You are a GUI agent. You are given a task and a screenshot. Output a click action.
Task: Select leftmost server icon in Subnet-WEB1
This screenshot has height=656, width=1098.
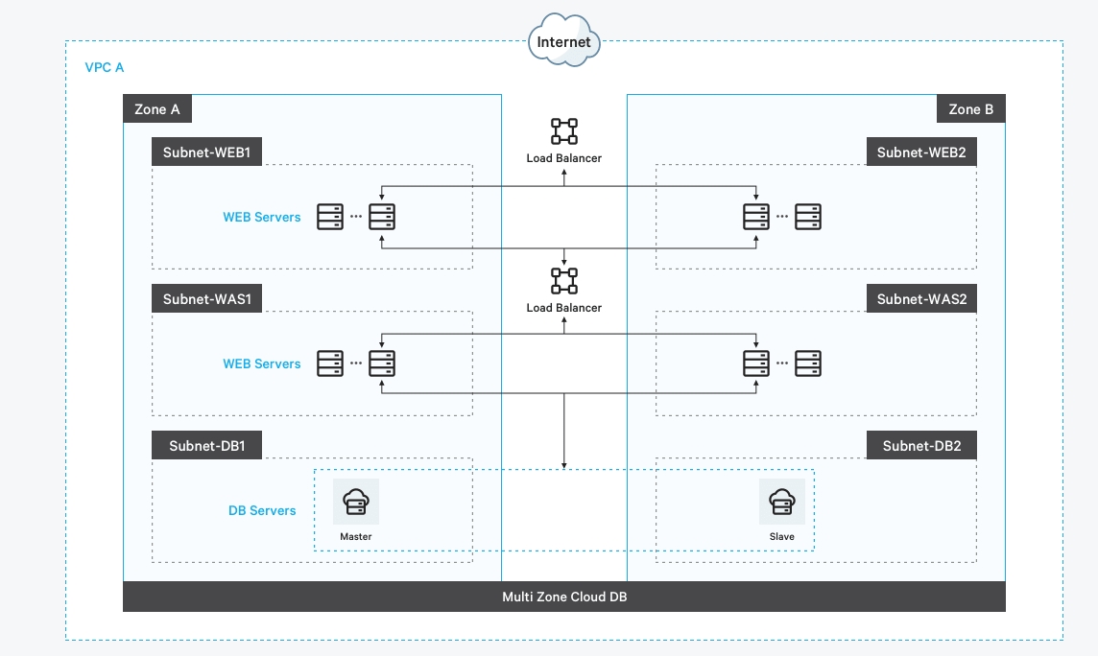(x=330, y=217)
